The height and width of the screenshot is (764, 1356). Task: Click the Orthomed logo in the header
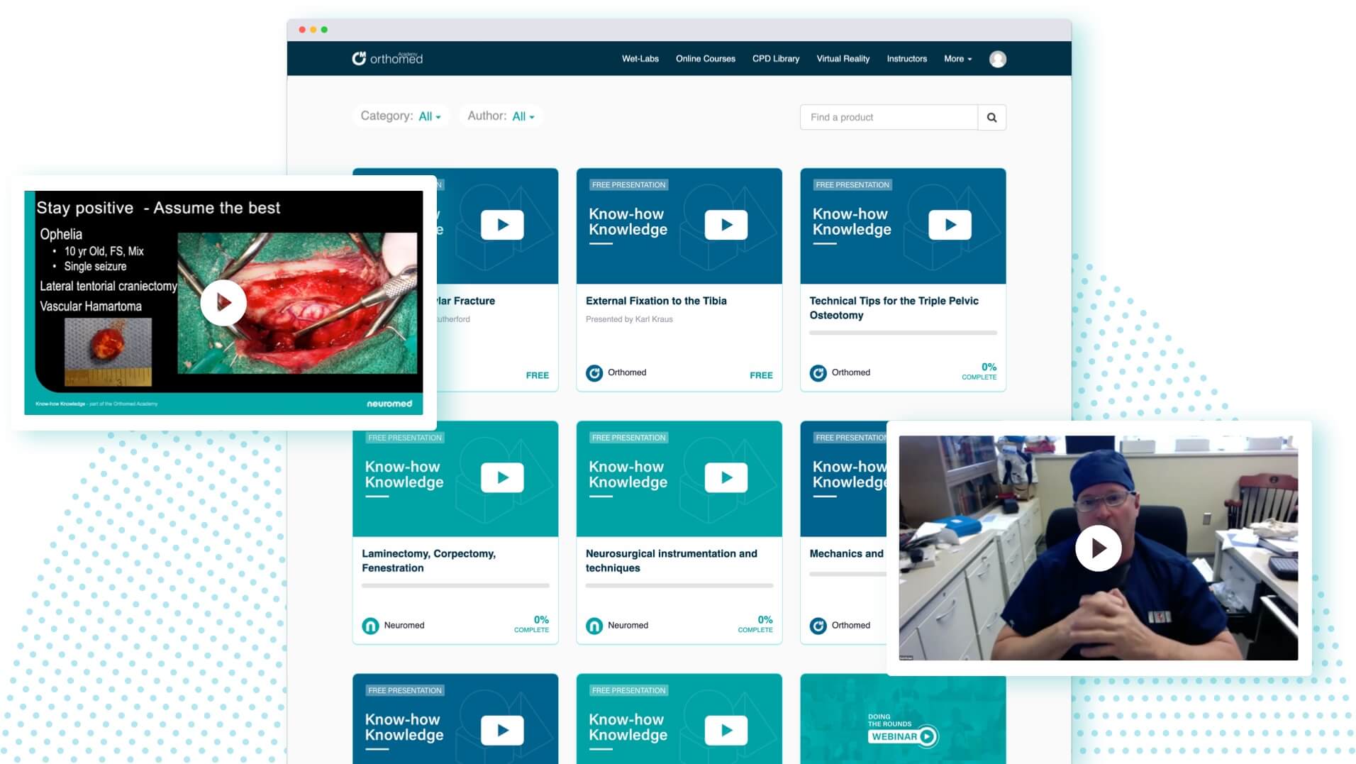point(387,58)
